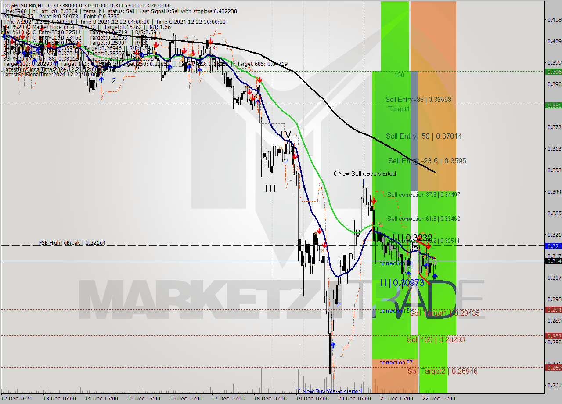
Task: Click the 0.344 price scale value
Action: [x=554, y=191]
